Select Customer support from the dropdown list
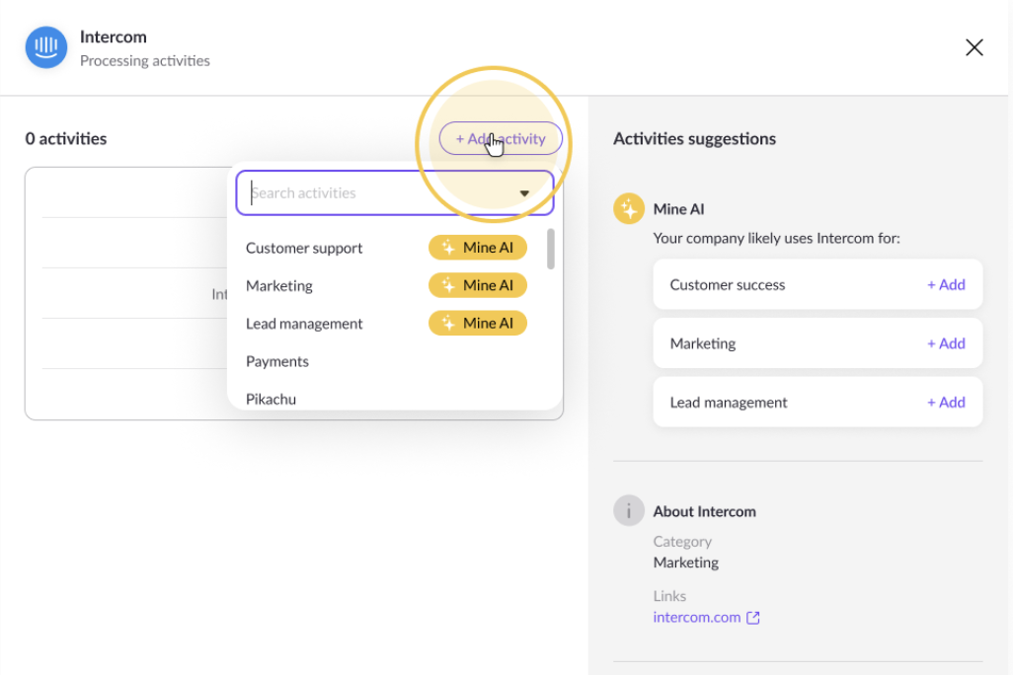The height and width of the screenshot is (675, 1013). 304,248
